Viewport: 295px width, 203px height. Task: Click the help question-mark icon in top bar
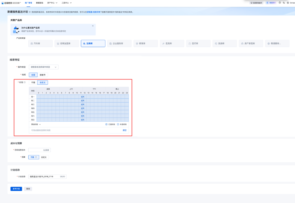point(280,2)
